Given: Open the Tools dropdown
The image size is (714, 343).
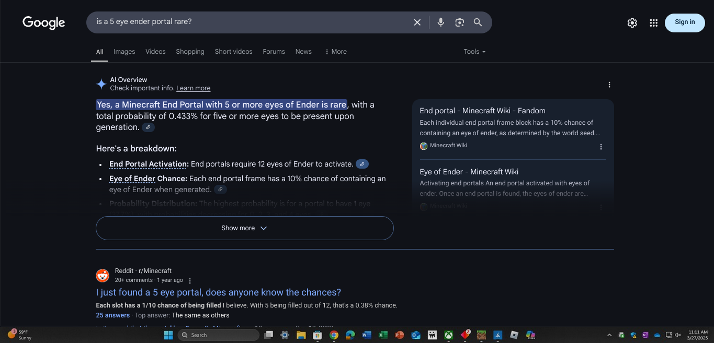Looking at the screenshot, I should click(x=474, y=52).
